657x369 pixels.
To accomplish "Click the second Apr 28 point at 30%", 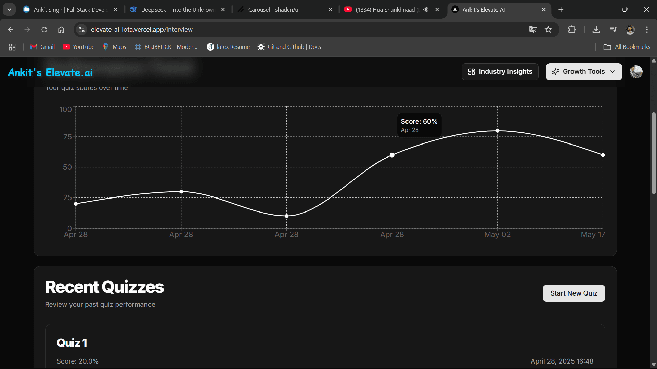I will pos(181,192).
